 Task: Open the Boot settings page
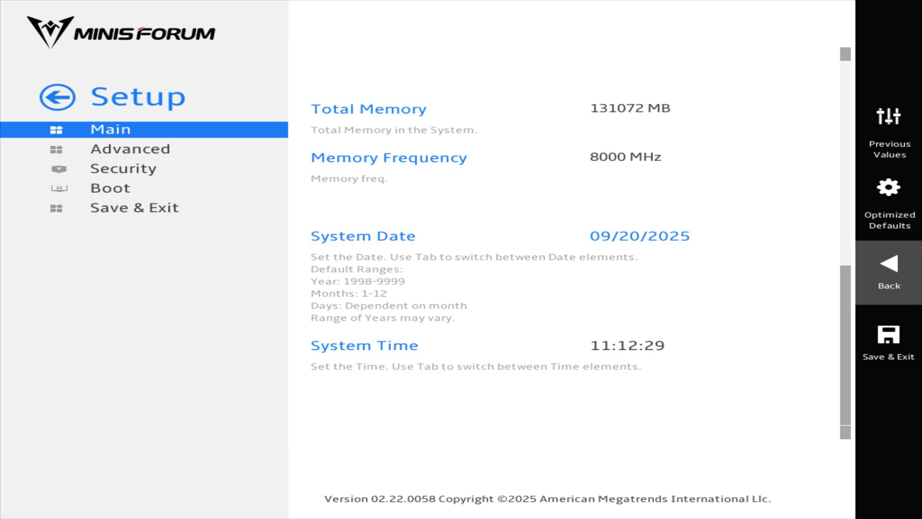(110, 188)
